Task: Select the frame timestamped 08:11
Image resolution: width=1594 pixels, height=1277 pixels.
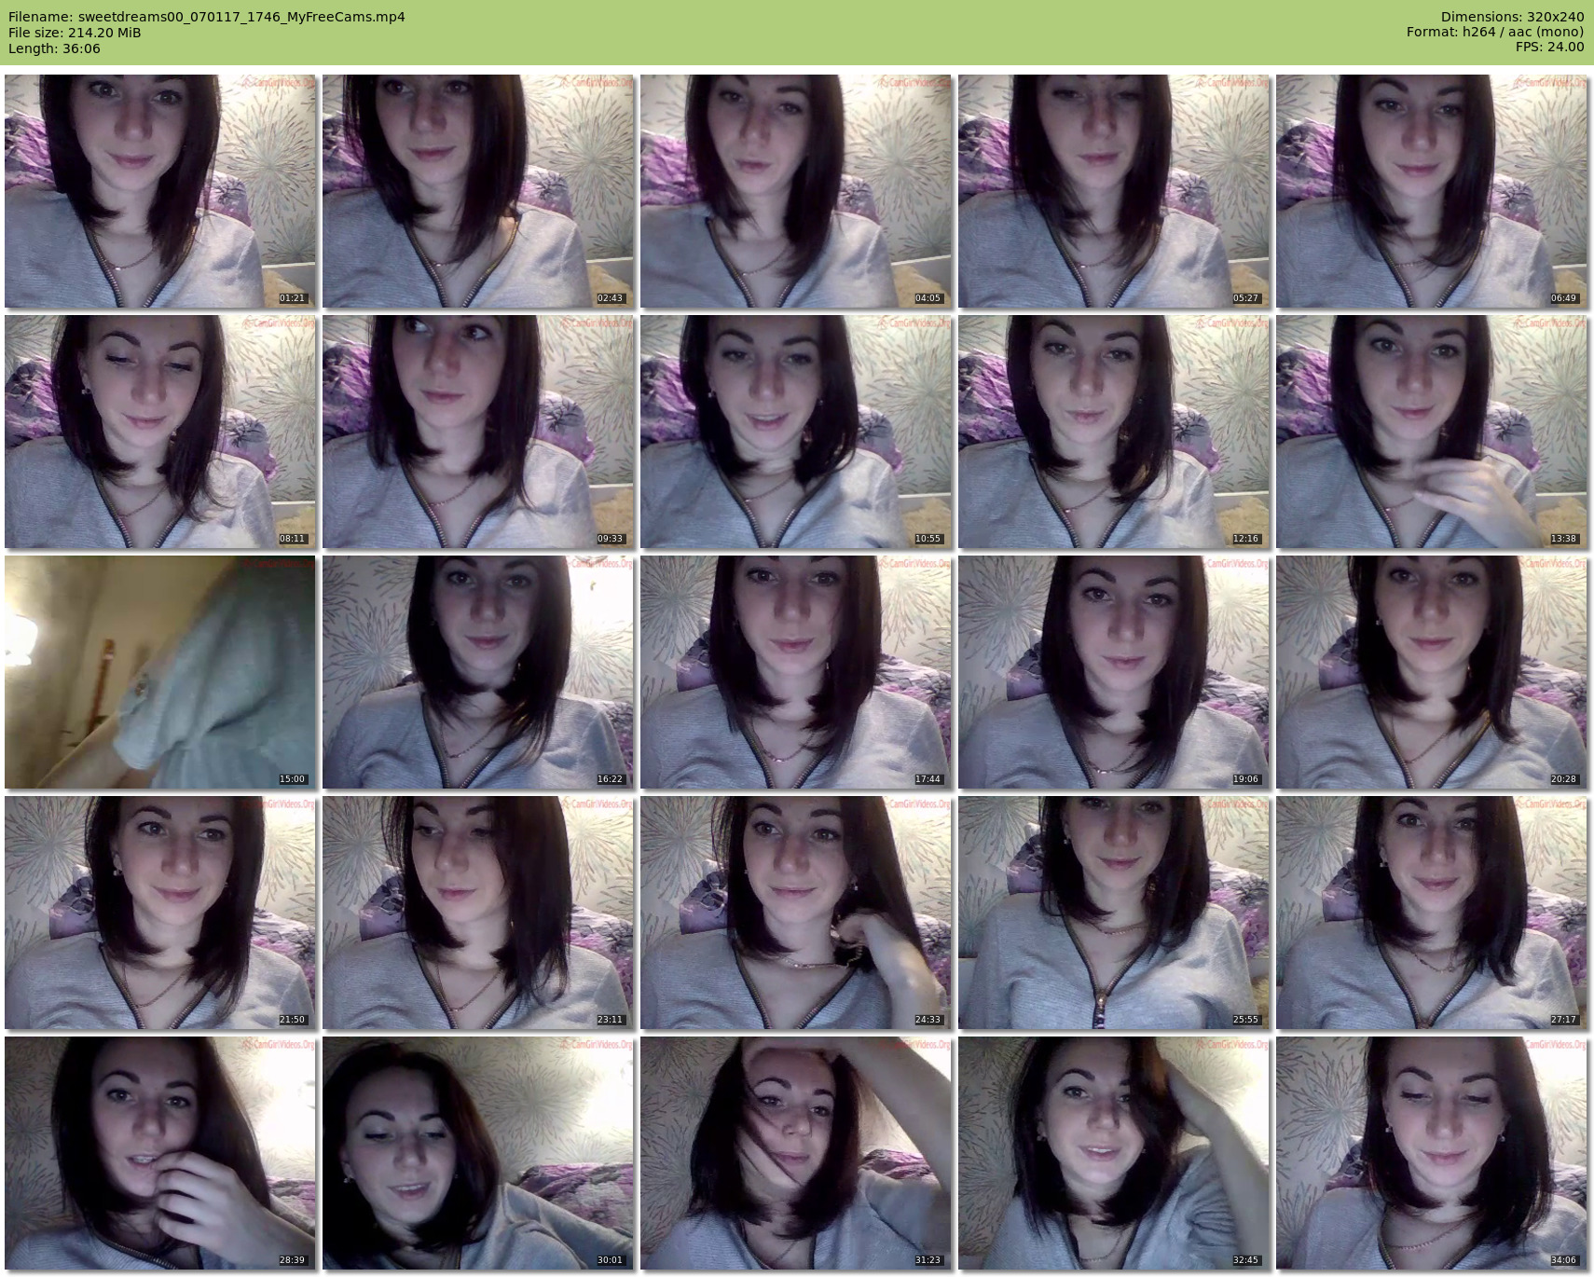Action: [x=159, y=432]
